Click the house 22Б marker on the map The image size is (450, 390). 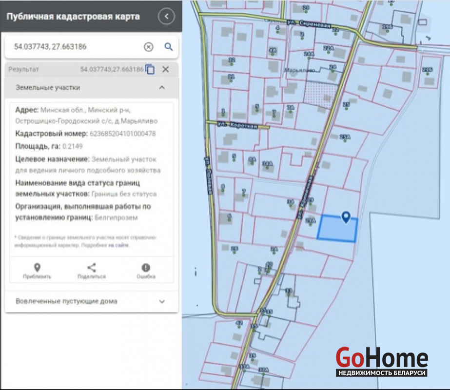click(x=427, y=71)
